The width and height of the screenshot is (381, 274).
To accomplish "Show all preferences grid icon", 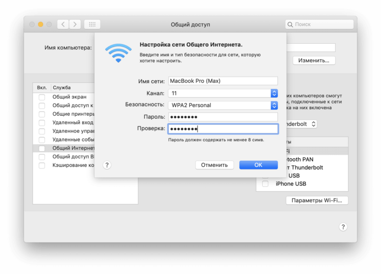I will (x=92, y=24).
